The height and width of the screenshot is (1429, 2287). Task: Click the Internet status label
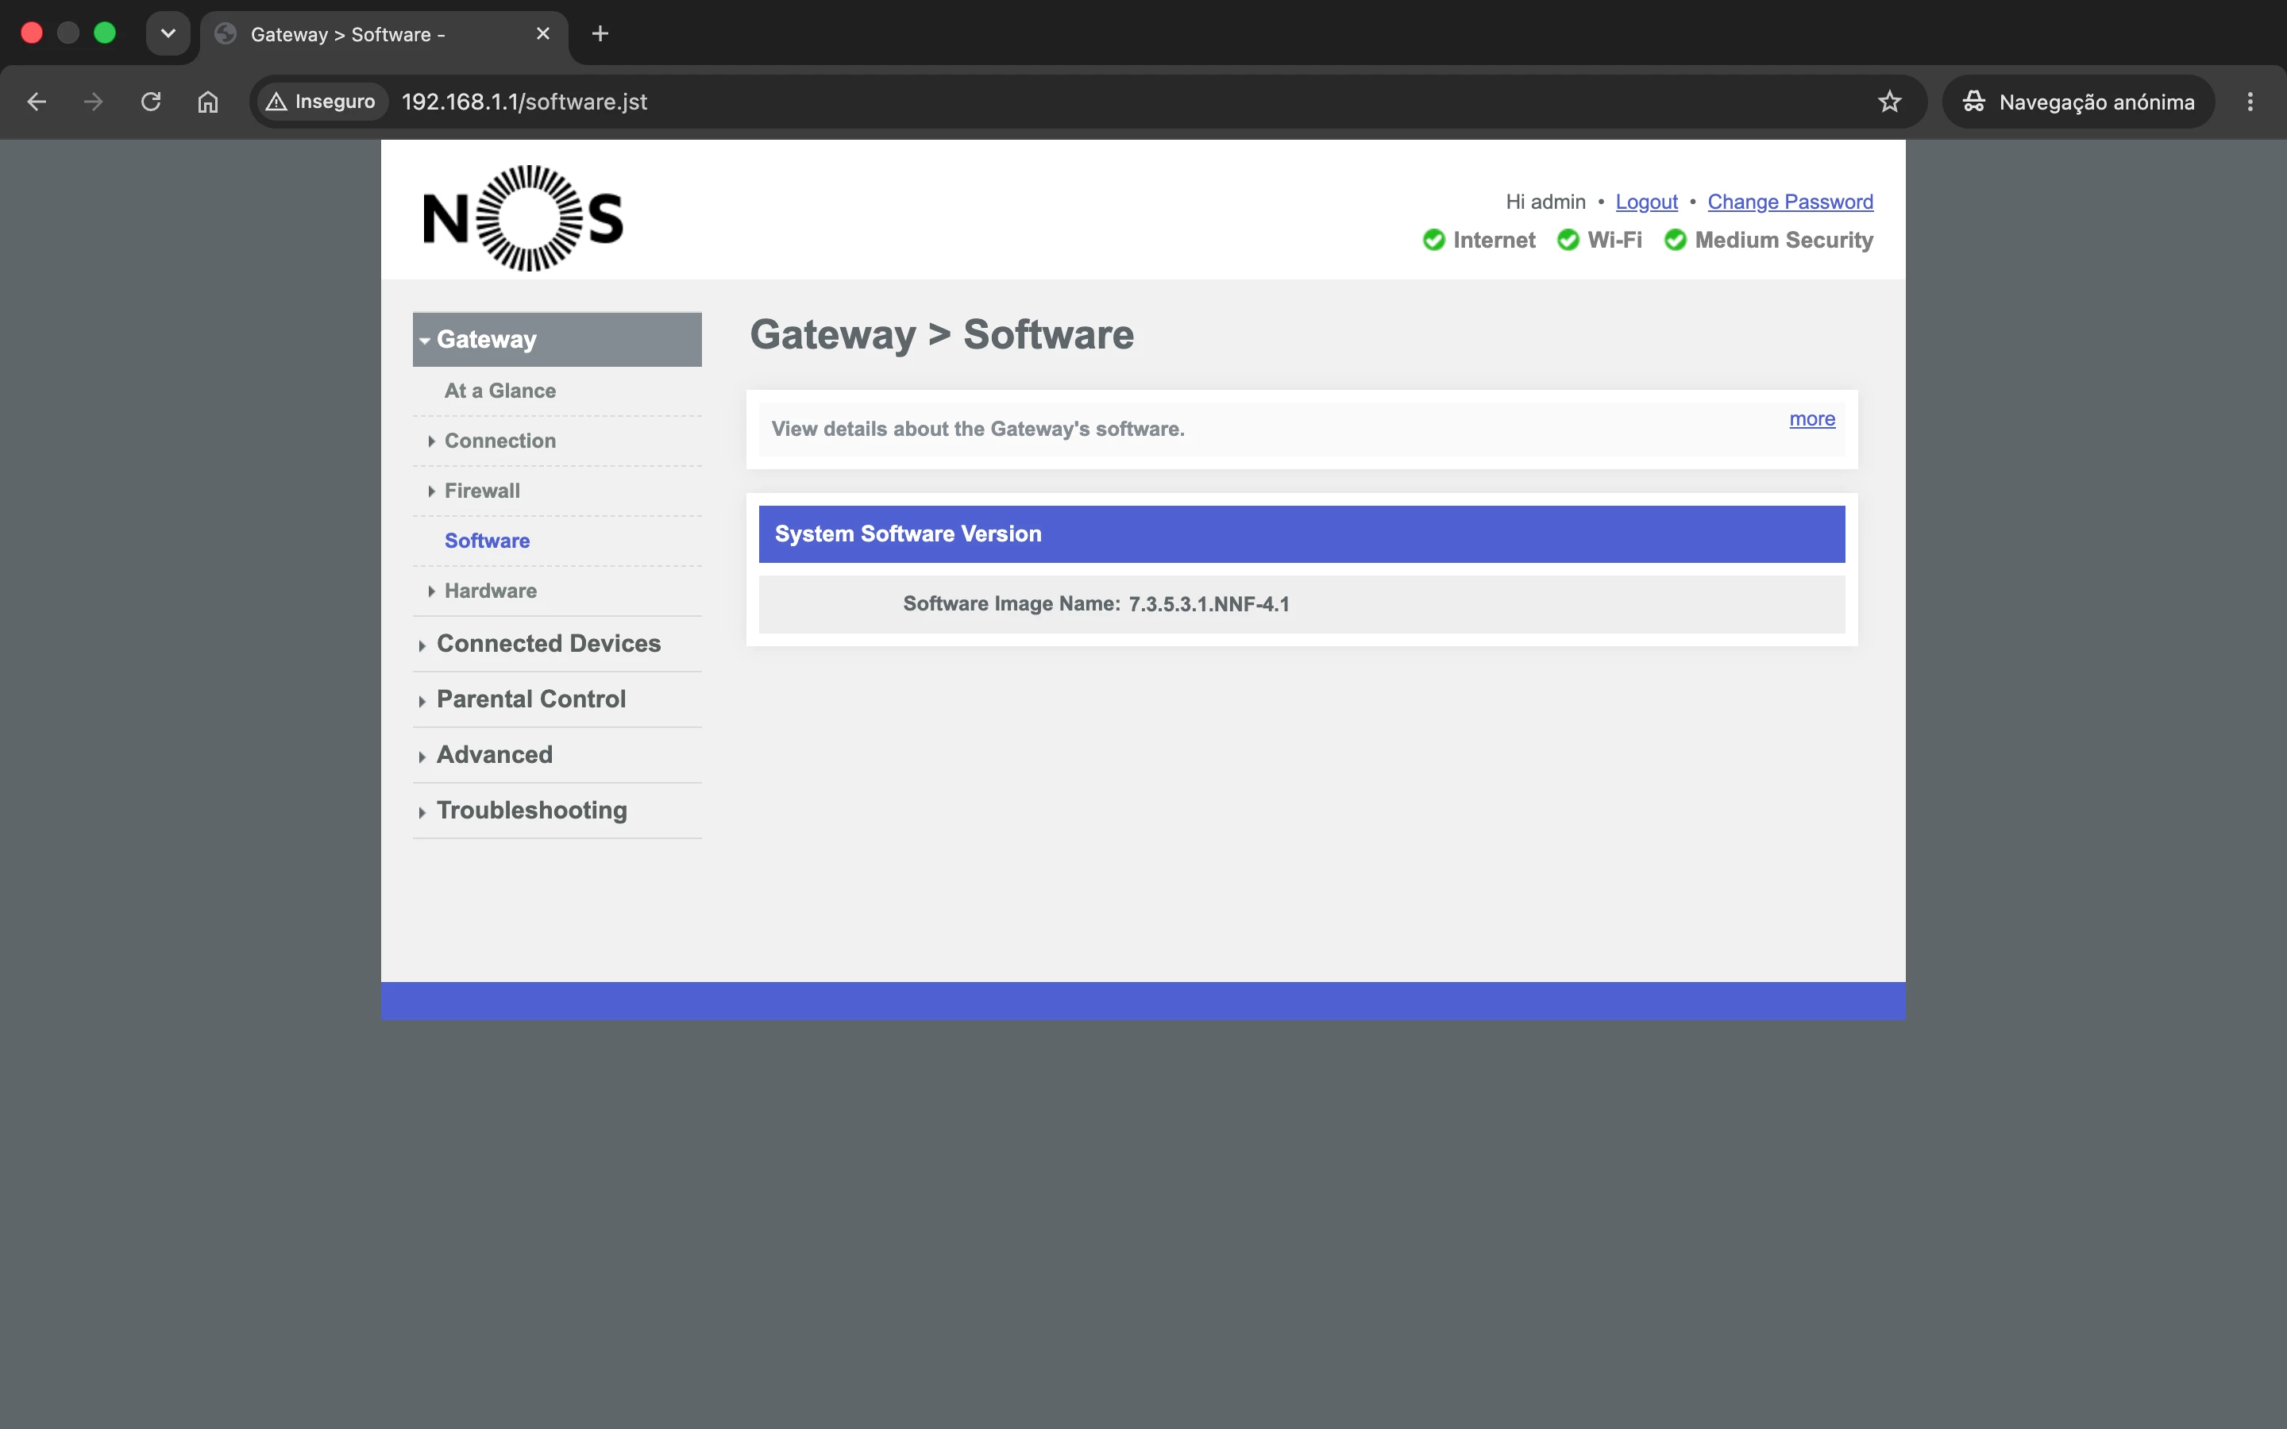point(1494,240)
